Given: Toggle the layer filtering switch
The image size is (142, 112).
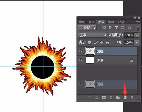Looking at the screenshot, I should click(138, 28).
